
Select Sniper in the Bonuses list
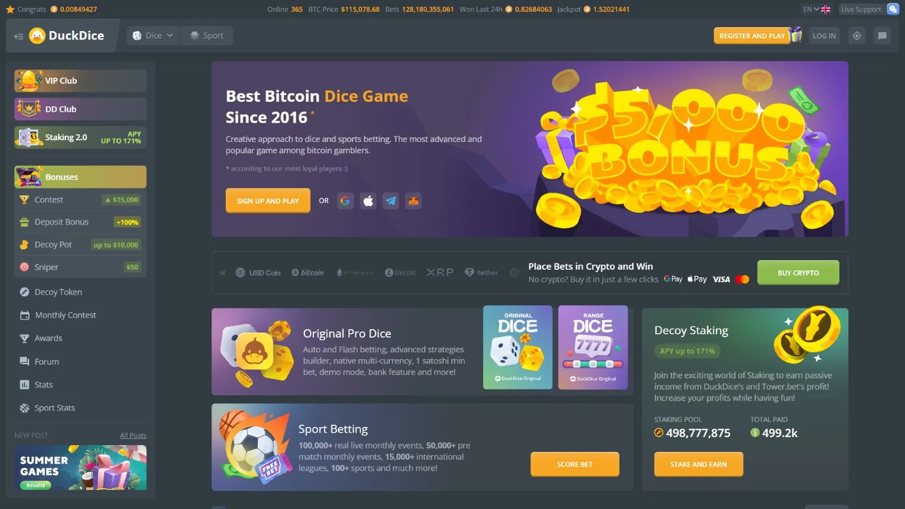click(80, 267)
